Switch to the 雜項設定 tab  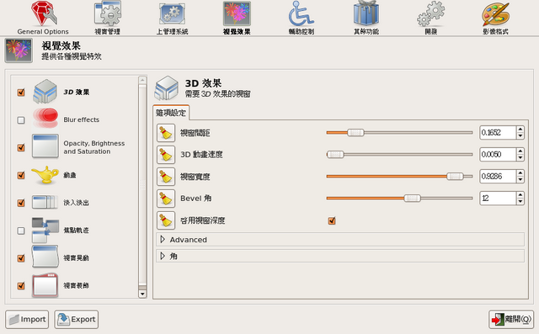[171, 113]
